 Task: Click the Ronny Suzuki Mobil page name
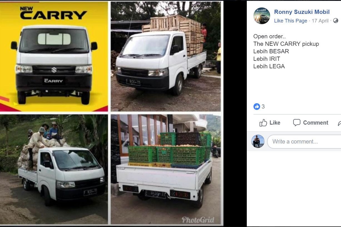coord(302,12)
